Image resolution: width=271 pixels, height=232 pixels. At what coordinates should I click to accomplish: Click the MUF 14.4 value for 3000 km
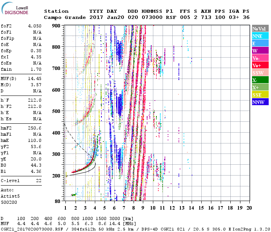[x=115, y=224]
